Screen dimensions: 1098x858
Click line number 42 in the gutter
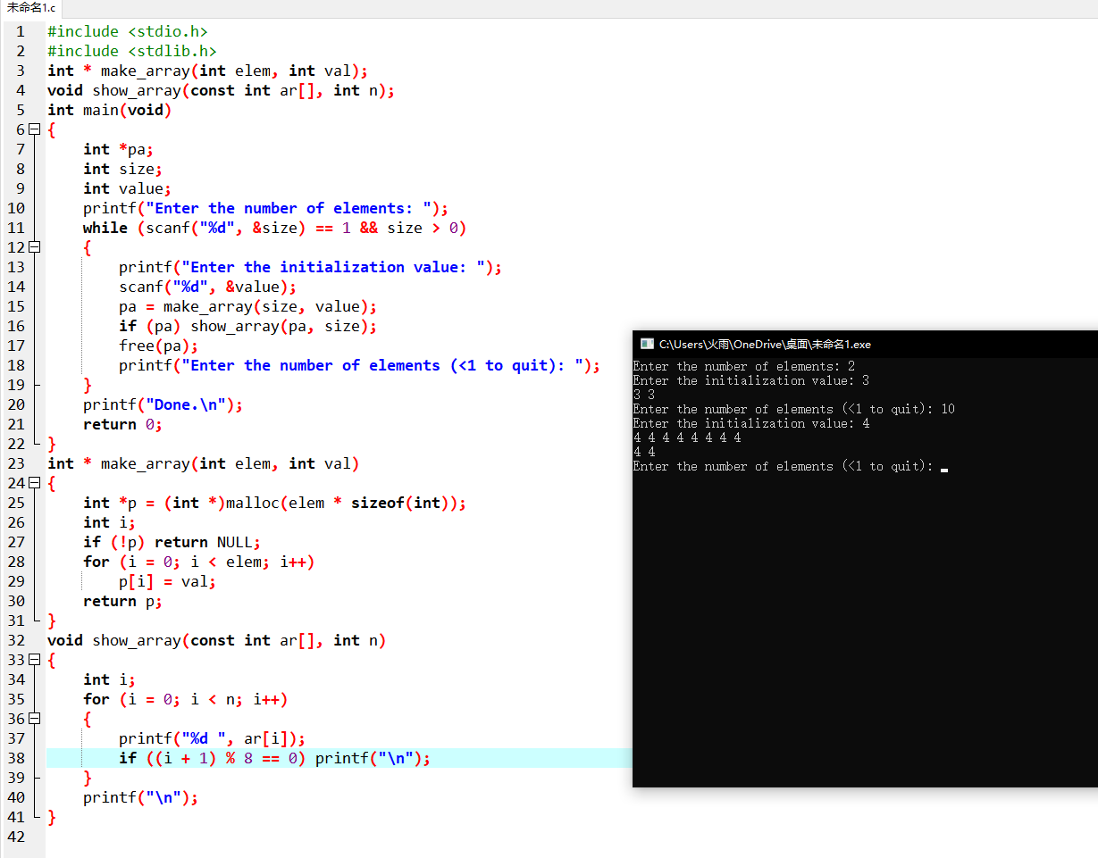click(x=16, y=837)
